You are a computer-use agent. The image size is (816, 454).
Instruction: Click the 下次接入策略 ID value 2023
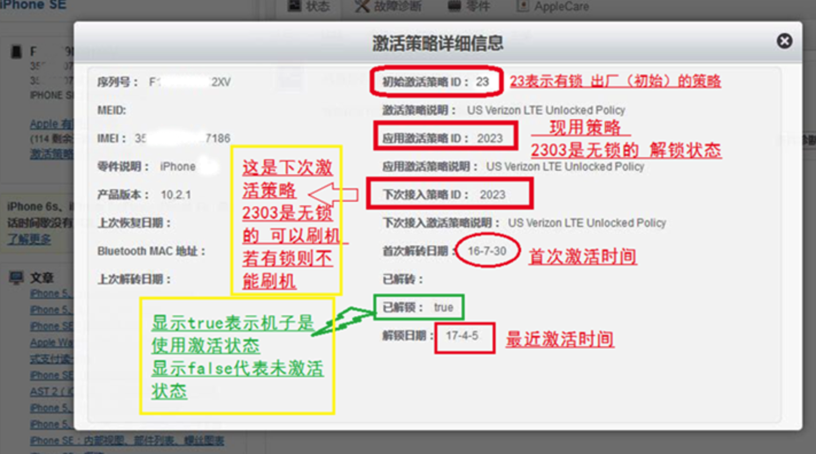pos(492,195)
